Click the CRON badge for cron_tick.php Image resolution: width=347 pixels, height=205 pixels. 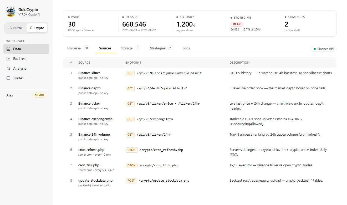(131, 165)
